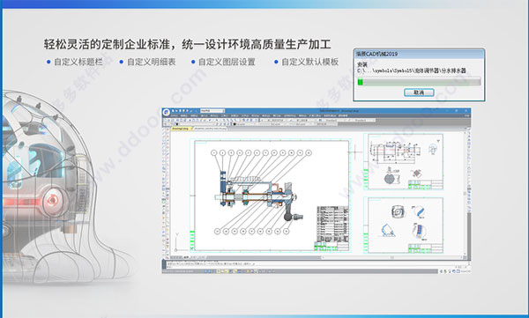Switch to the Drawing1.dwg document tab
The image size is (529, 318).
tap(181, 129)
